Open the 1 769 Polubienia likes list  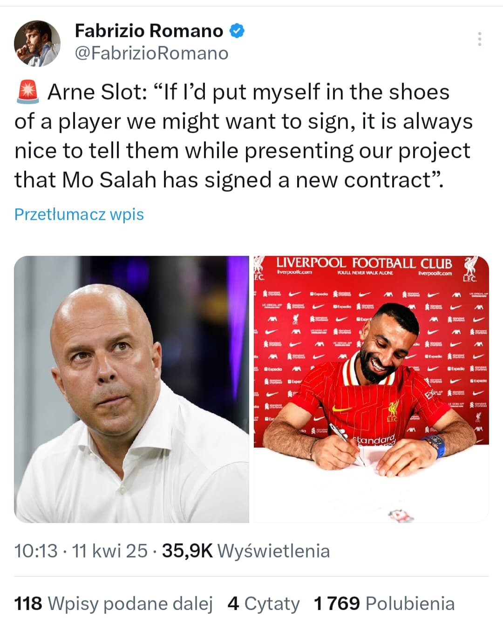pos(384,604)
